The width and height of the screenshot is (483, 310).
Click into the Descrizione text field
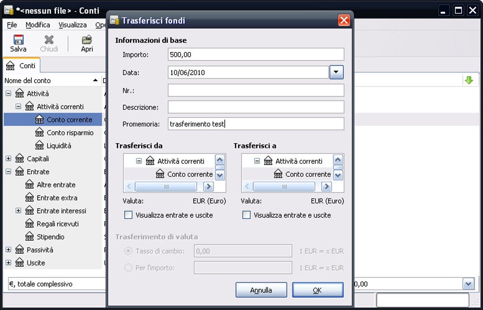pyautogui.click(x=256, y=107)
